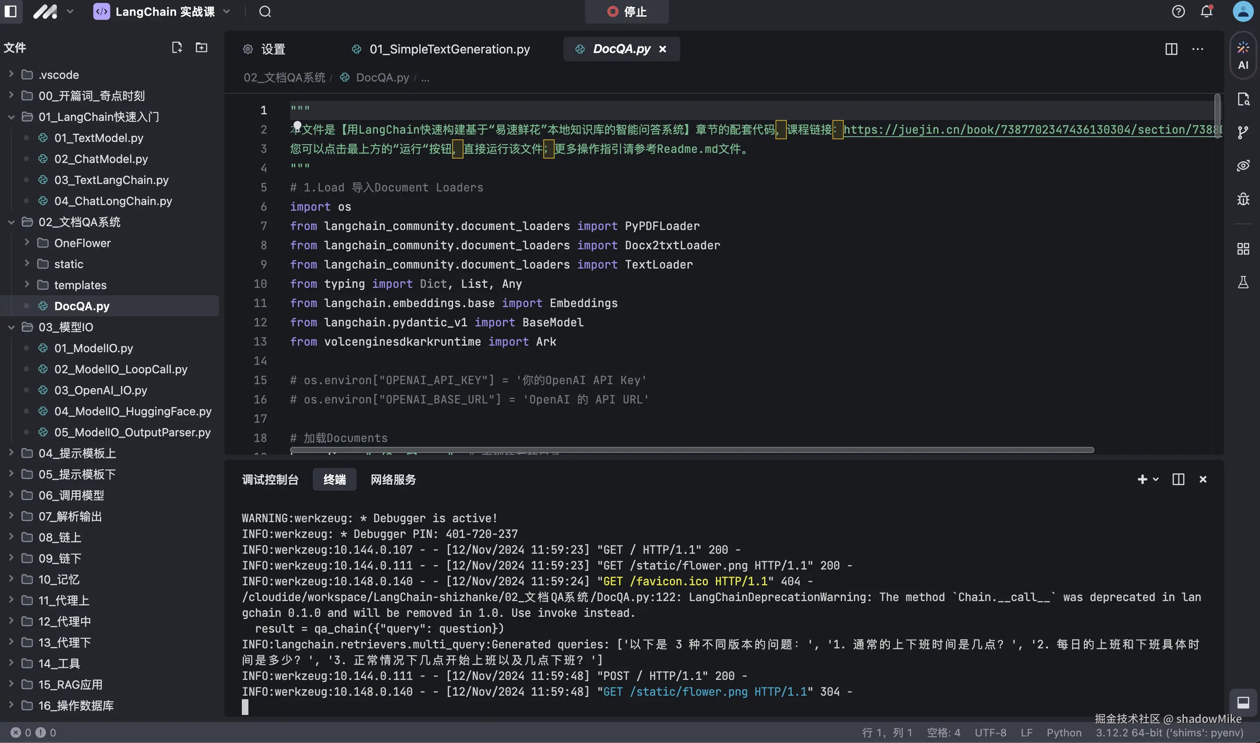Screen dimensions: 1260x743
Task: Toggle the bottom panel layout button
Action: coord(1243,702)
